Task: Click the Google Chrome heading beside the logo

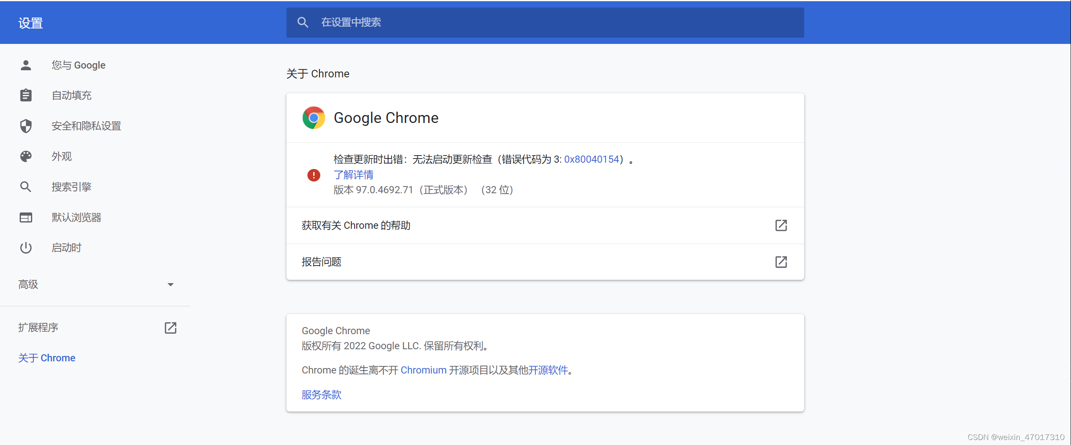Action: click(386, 118)
